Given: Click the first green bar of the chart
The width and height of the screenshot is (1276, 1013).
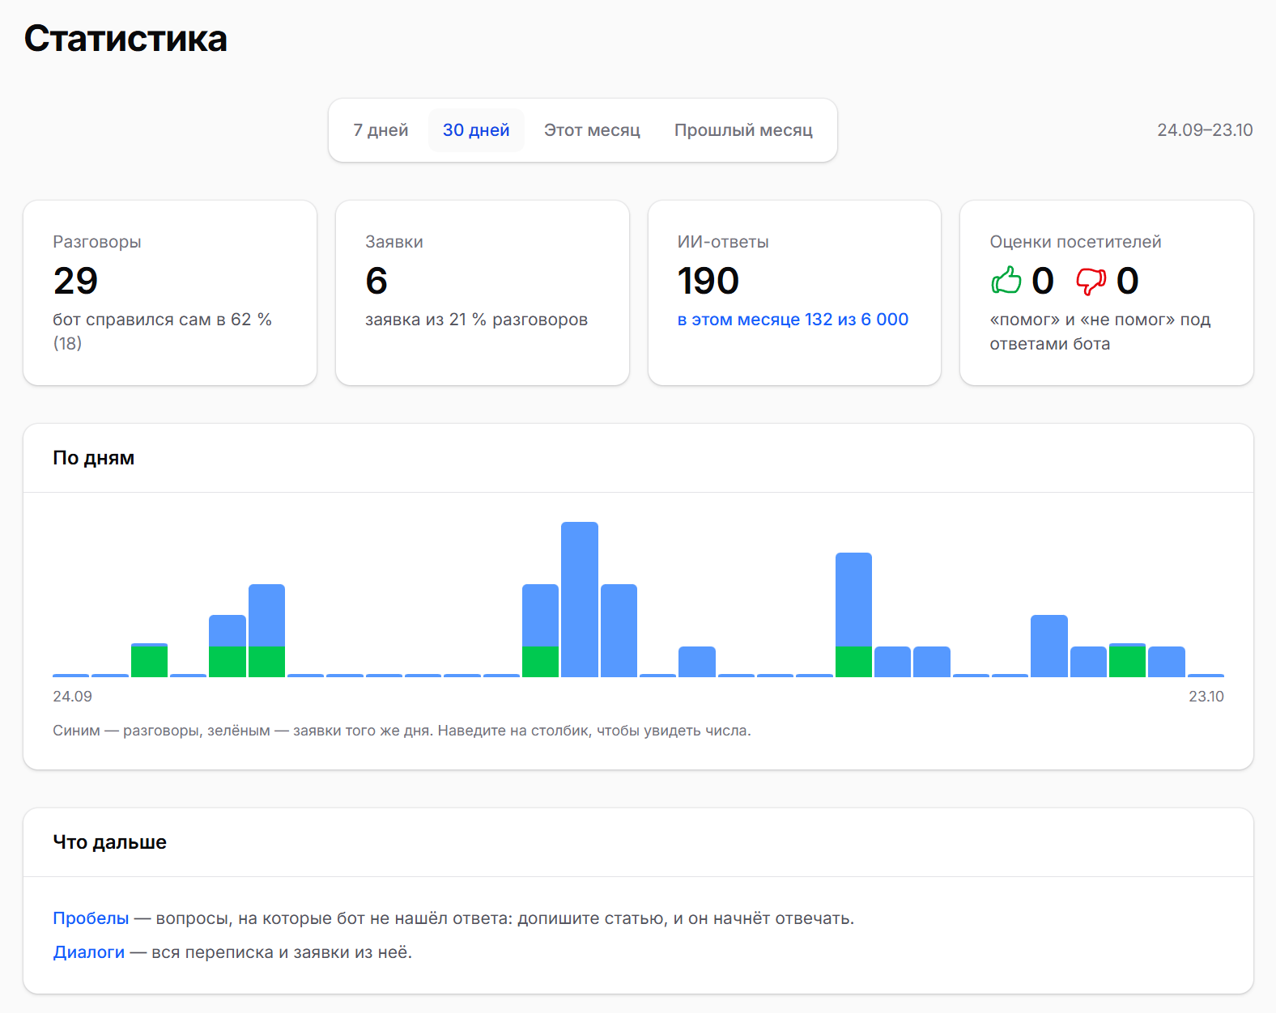Looking at the screenshot, I should point(149,662).
